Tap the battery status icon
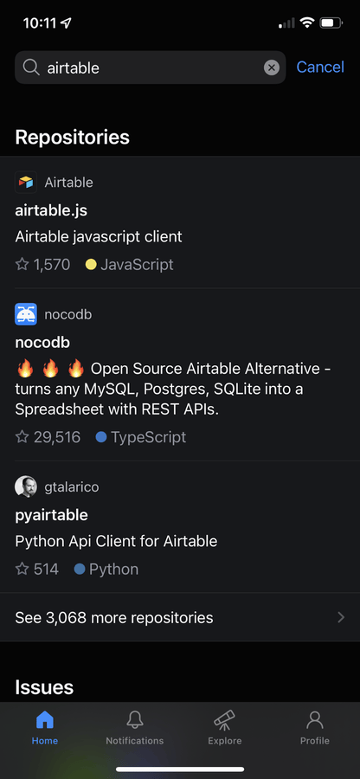Screen dimensions: 360x779 point(331,23)
